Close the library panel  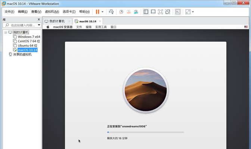pos(39,19)
